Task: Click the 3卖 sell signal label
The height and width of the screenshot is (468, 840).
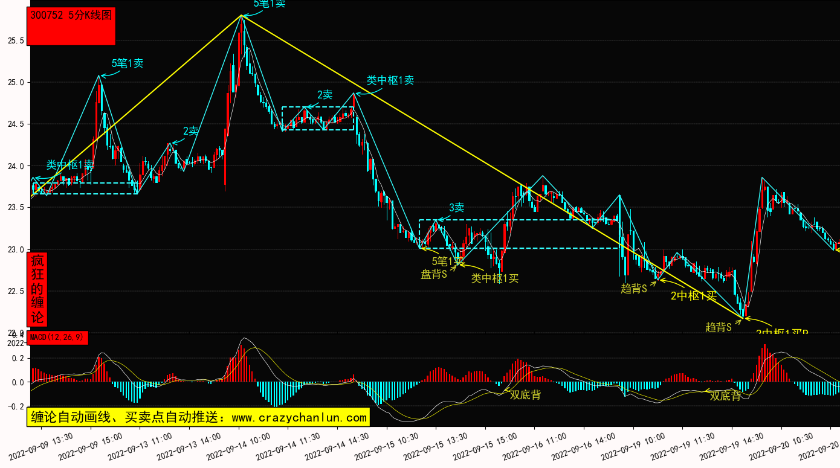Action: pos(457,208)
